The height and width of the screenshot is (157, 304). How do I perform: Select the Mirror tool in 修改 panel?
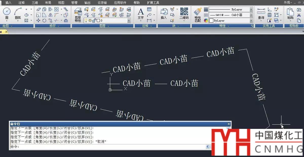pos(50,15)
